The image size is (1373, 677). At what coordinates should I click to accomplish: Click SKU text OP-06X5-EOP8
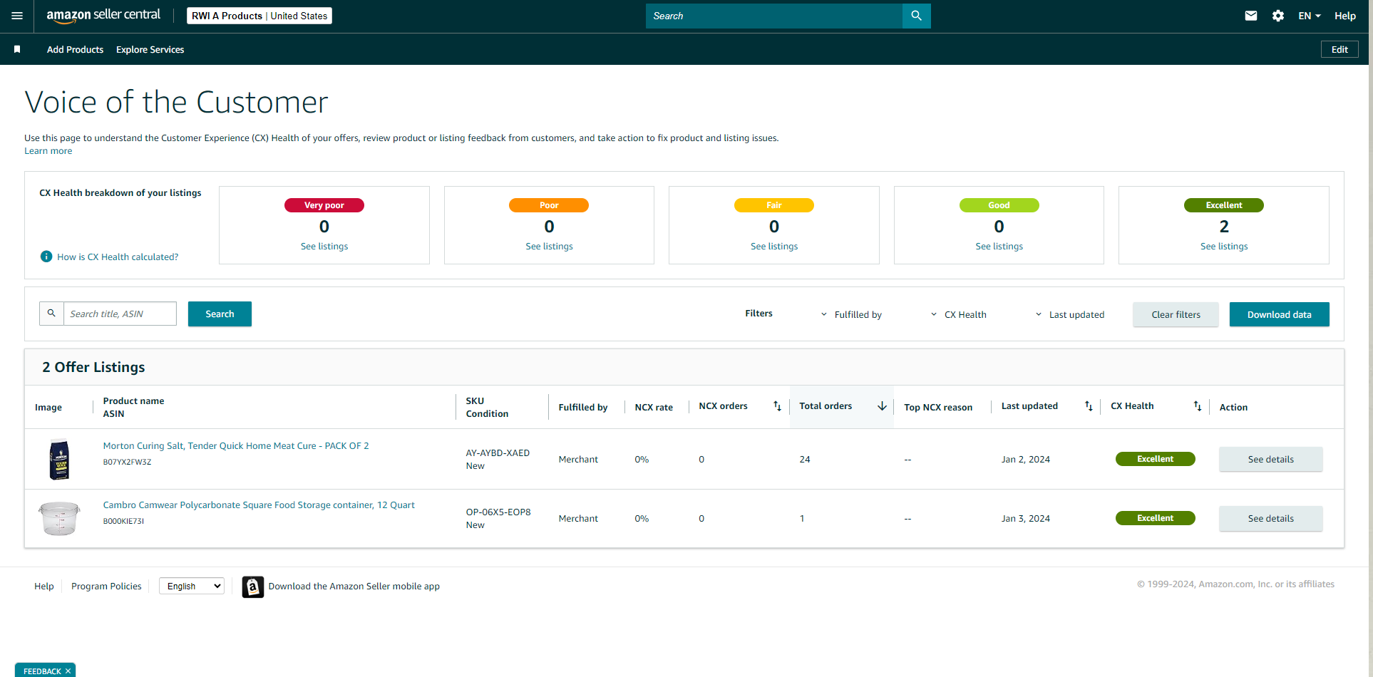(x=498, y=512)
